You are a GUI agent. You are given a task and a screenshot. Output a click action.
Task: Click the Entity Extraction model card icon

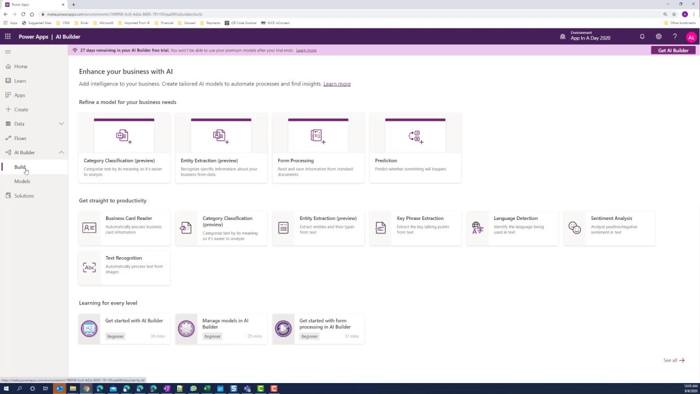tap(220, 136)
